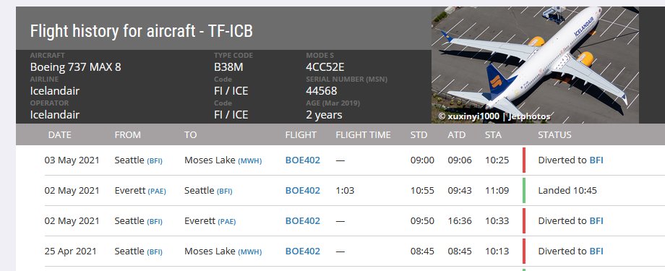Open BOE402 flight link for 25 Apr 2021
The image size is (665, 271).
302,251
